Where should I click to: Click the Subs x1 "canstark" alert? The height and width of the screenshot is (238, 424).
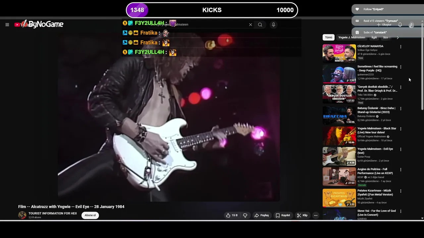[x=388, y=32]
